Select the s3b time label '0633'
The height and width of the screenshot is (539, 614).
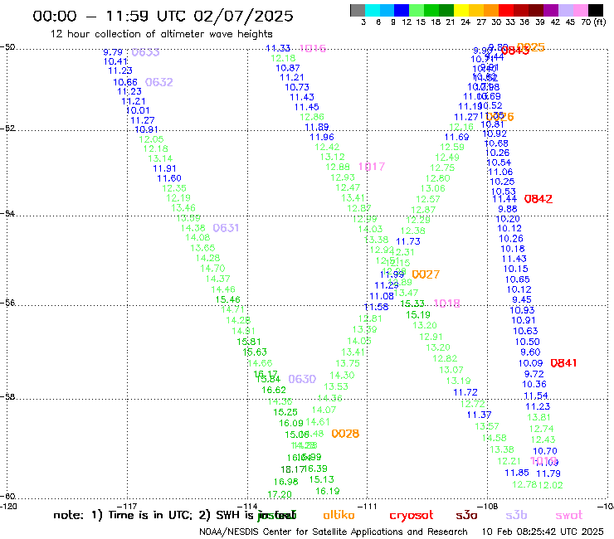(145, 52)
